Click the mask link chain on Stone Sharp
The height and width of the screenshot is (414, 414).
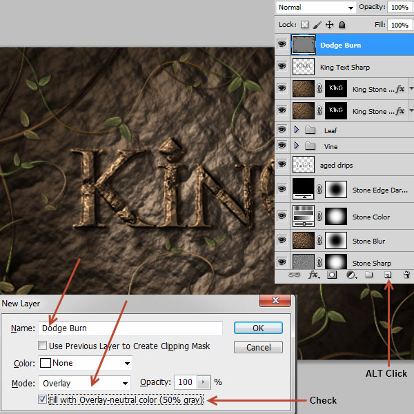319,262
